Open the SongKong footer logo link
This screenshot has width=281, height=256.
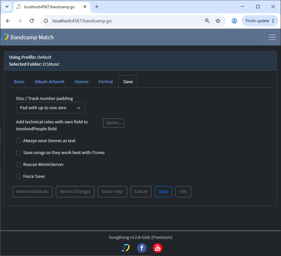(x=125, y=248)
